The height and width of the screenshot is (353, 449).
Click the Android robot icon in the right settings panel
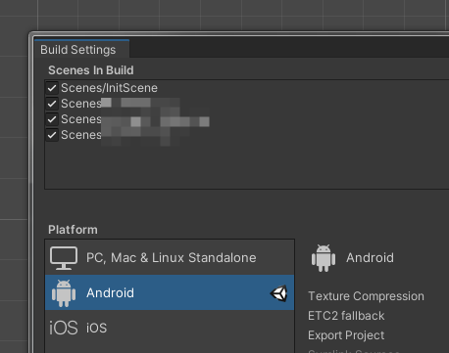[x=324, y=258]
